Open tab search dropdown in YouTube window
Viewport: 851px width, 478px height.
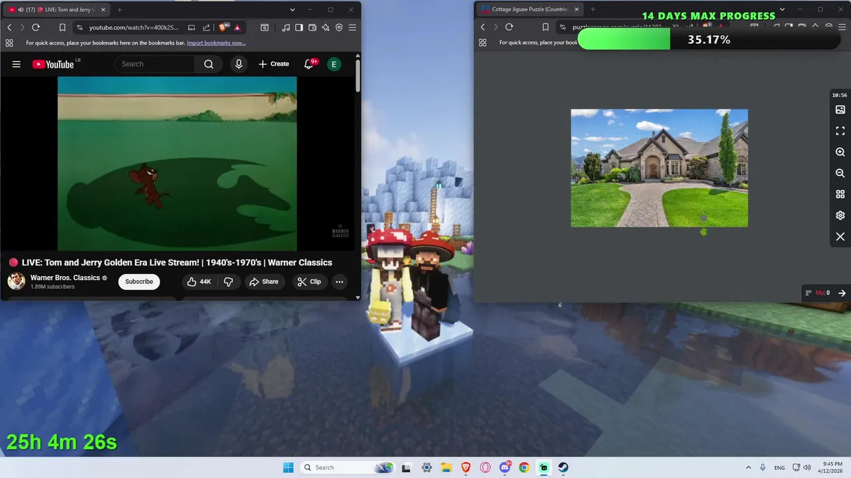tap(292, 10)
